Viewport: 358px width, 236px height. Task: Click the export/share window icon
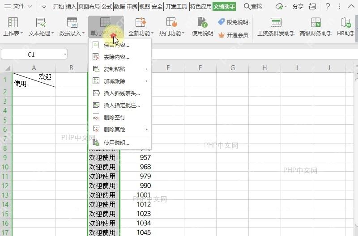312,6
